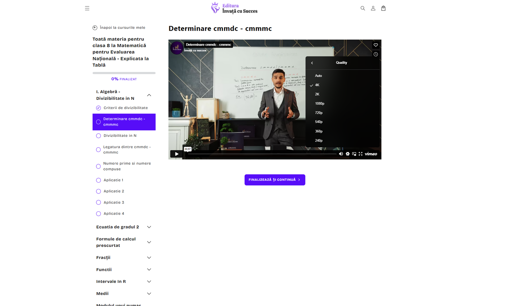Open the shopping bag cart
This screenshot has width=519, height=306.
(x=383, y=8)
